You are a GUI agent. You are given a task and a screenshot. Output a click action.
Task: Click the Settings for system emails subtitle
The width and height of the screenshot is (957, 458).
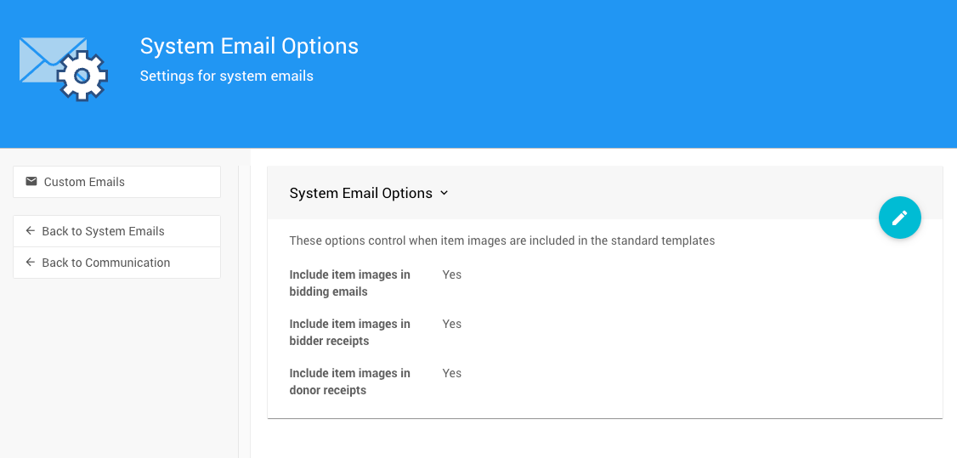tap(226, 76)
